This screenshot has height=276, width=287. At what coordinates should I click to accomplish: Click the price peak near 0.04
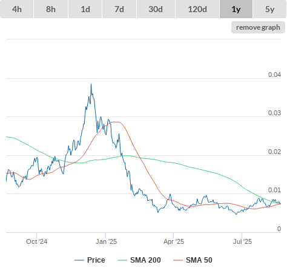coord(91,84)
